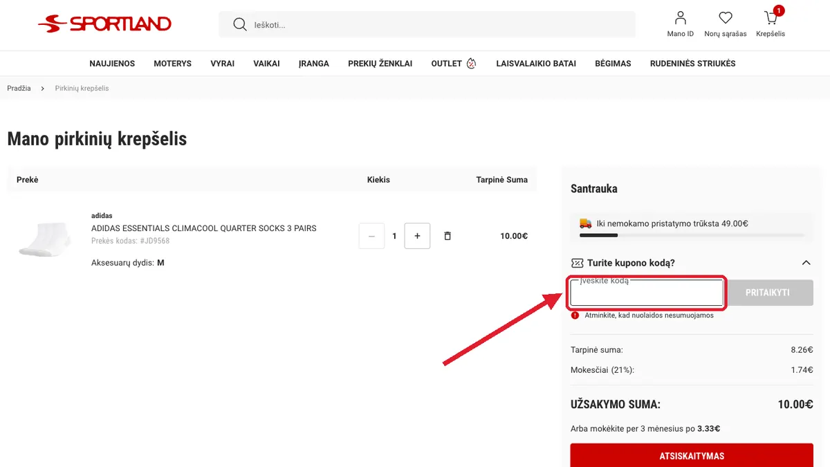830x467 pixels.
Task: Click the installment 3.33€ payment text
Action: pyautogui.click(x=645, y=429)
